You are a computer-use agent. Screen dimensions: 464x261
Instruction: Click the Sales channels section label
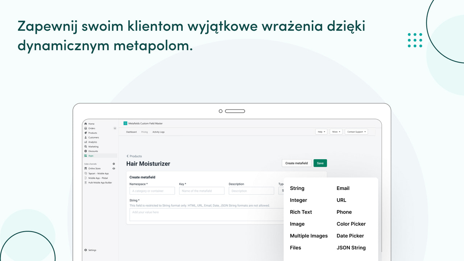point(91,164)
